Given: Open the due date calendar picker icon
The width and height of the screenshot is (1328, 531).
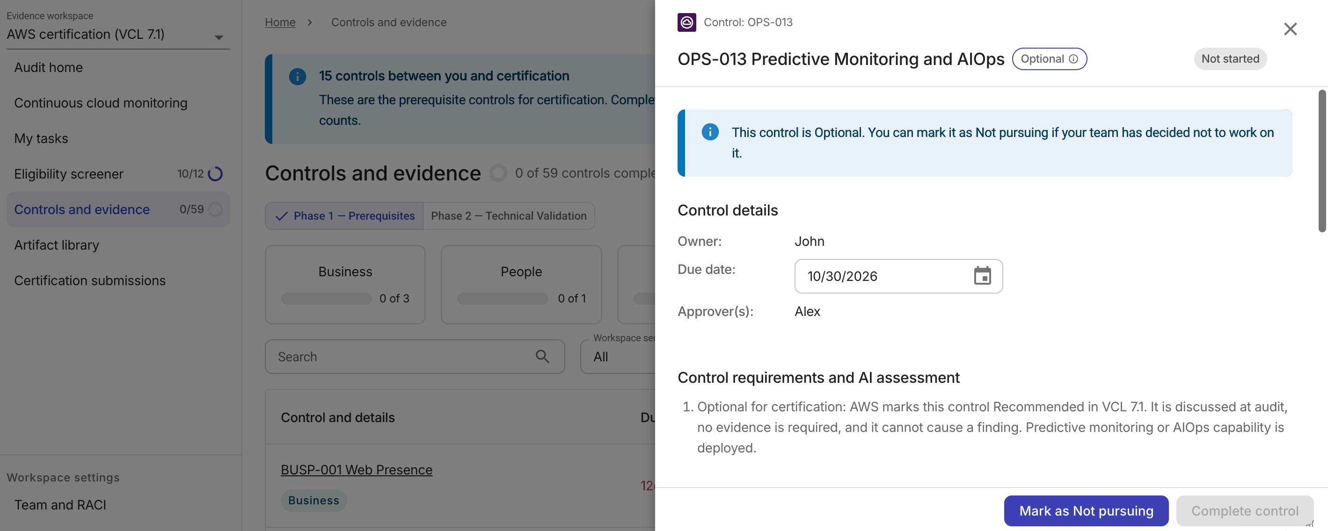Looking at the screenshot, I should point(982,276).
